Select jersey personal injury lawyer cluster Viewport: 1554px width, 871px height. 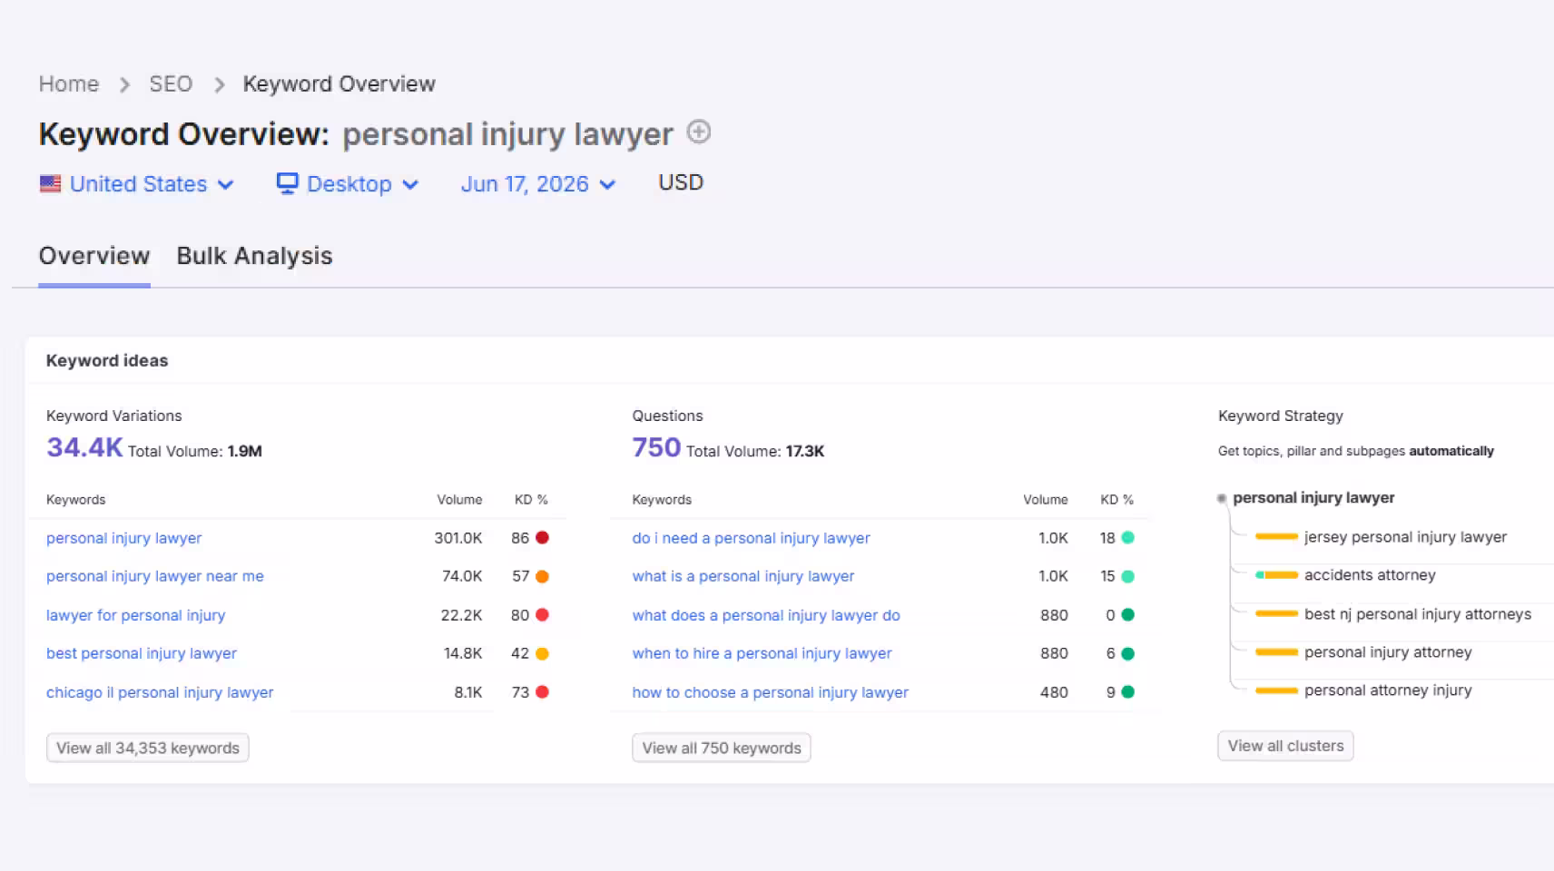point(1405,537)
